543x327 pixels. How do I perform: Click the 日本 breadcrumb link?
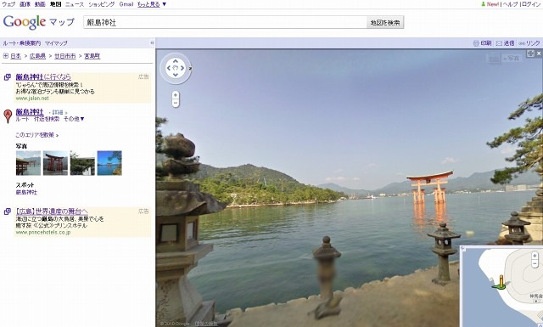point(15,56)
